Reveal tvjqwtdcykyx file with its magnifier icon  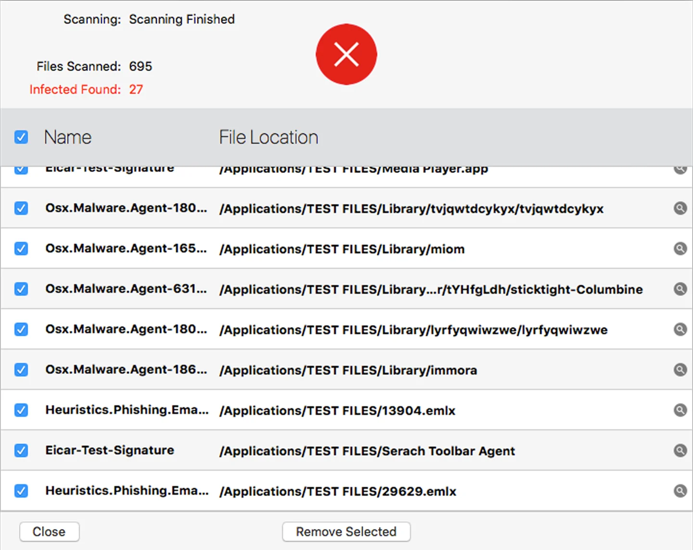[x=680, y=208]
